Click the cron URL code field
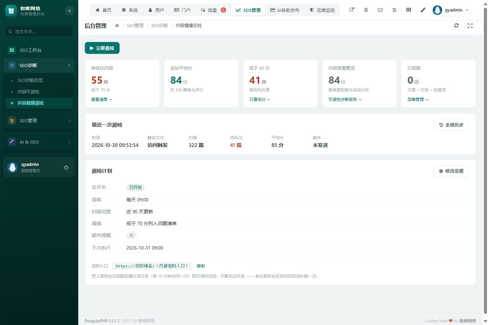The width and height of the screenshot is (488, 325). coord(152,266)
